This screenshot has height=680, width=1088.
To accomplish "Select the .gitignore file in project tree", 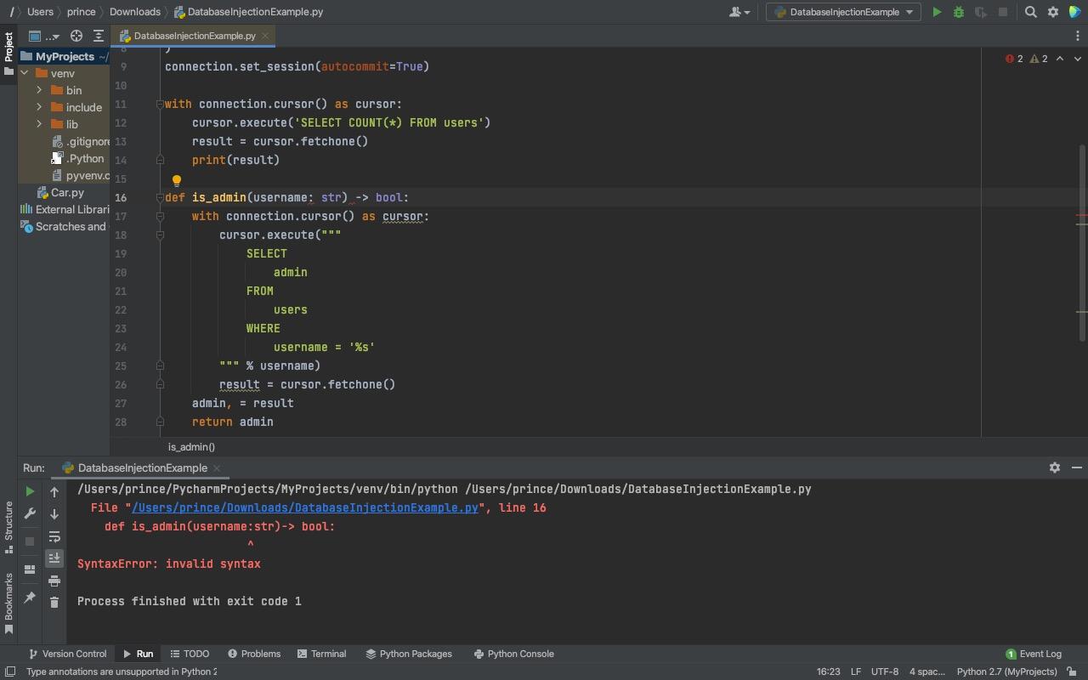I will (81, 141).
